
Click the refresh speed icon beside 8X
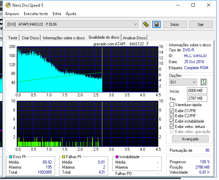(x=204, y=82)
